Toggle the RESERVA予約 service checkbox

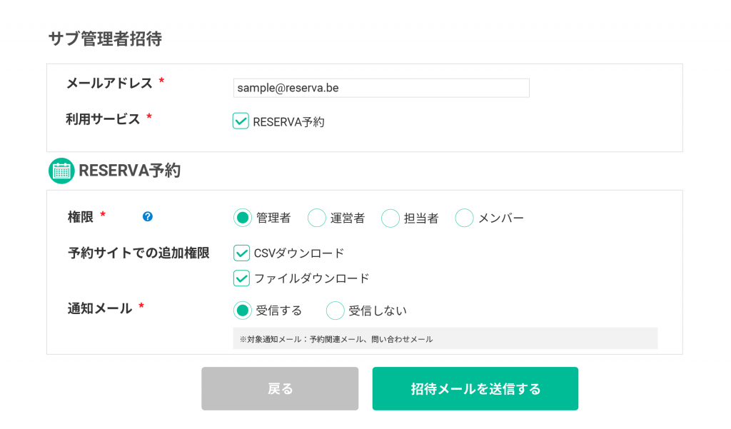[241, 121]
